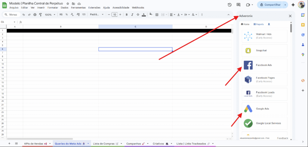This screenshot has height=147, width=308.
Task: Click the print icon in toolbar
Action: [35, 14]
